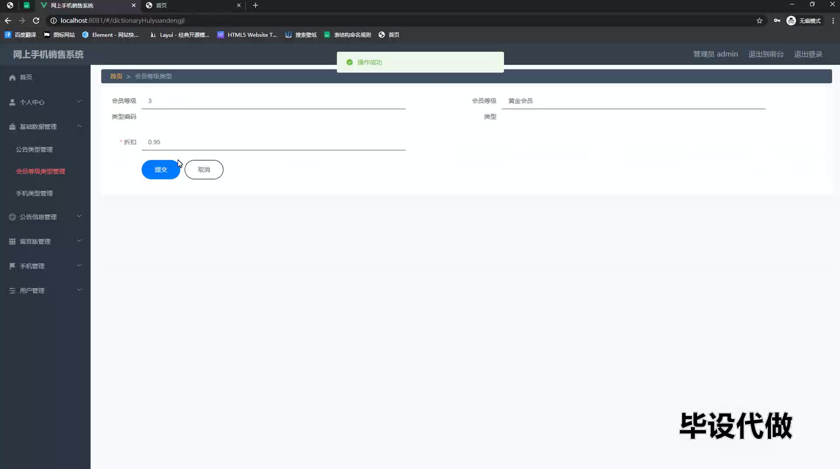Open the Layui bookmark

[179, 35]
